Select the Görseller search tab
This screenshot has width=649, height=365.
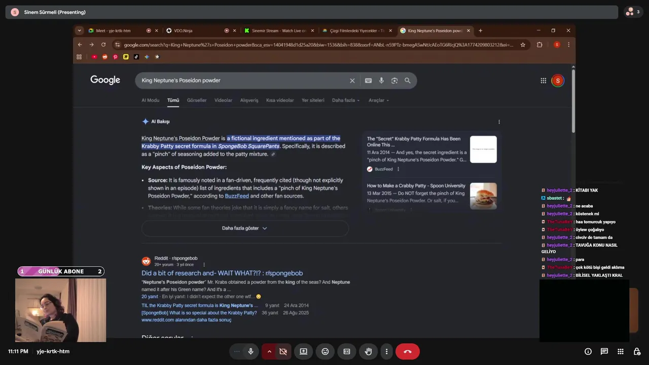click(x=197, y=100)
